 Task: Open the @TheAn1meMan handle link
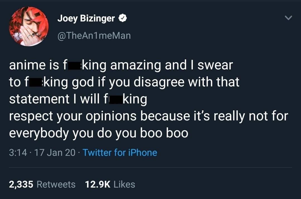pyautogui.click(x=94, y=35)
